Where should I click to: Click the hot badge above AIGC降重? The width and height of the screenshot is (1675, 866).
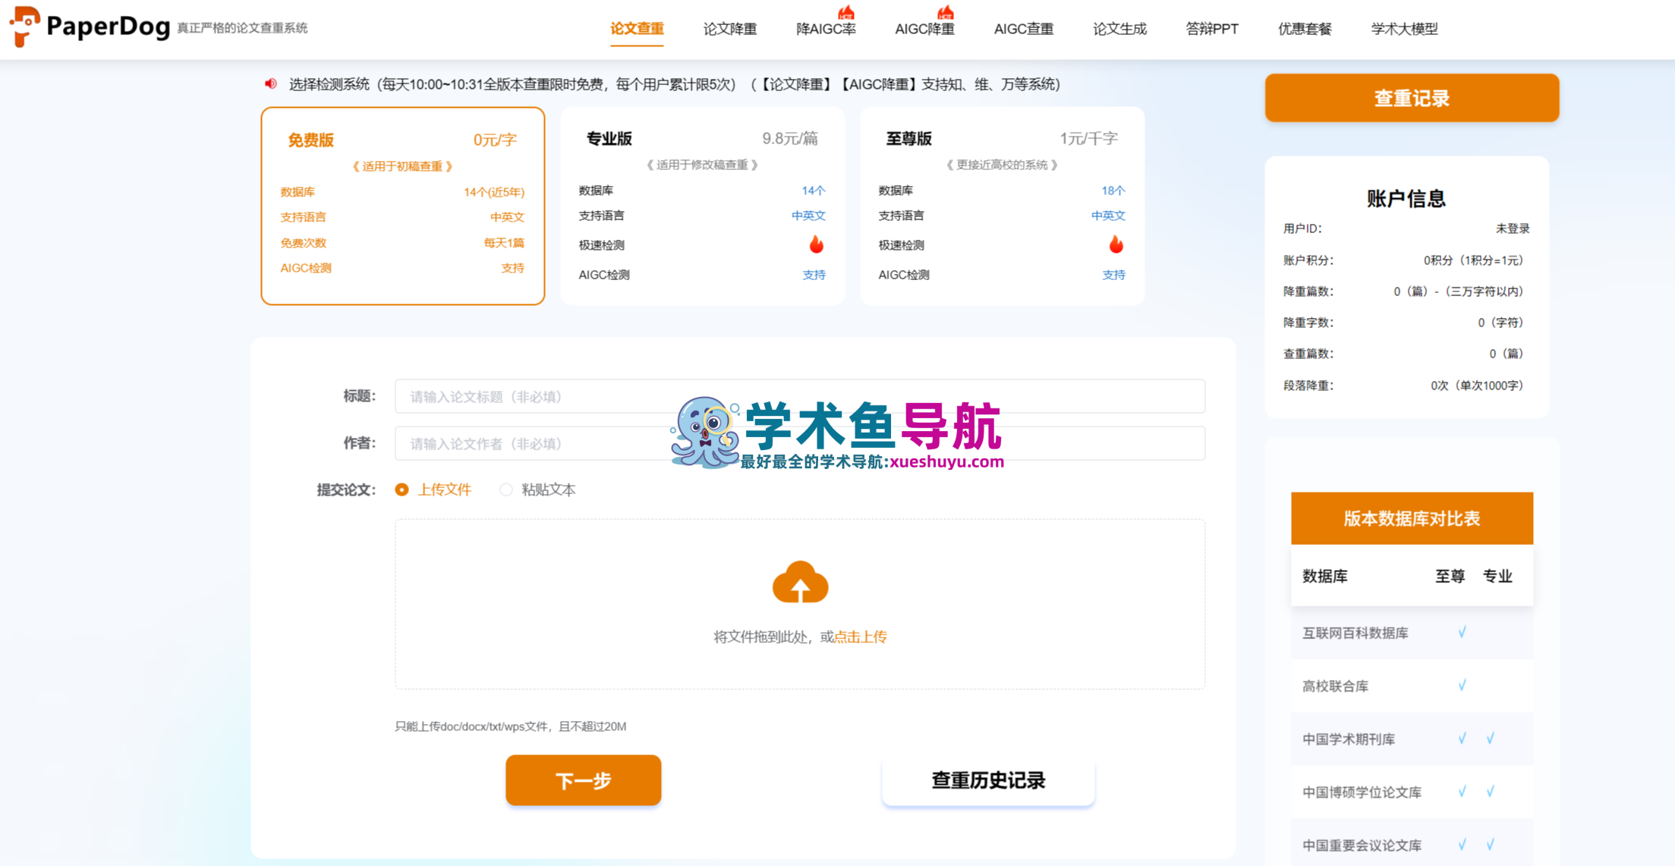coord(945,12)
